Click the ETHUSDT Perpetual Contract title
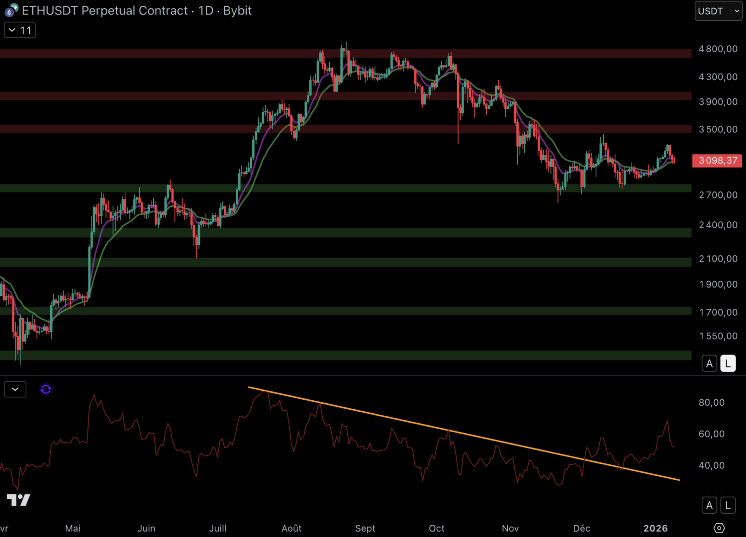This screenshot has height=537, width=746. [x=104, y=10]
